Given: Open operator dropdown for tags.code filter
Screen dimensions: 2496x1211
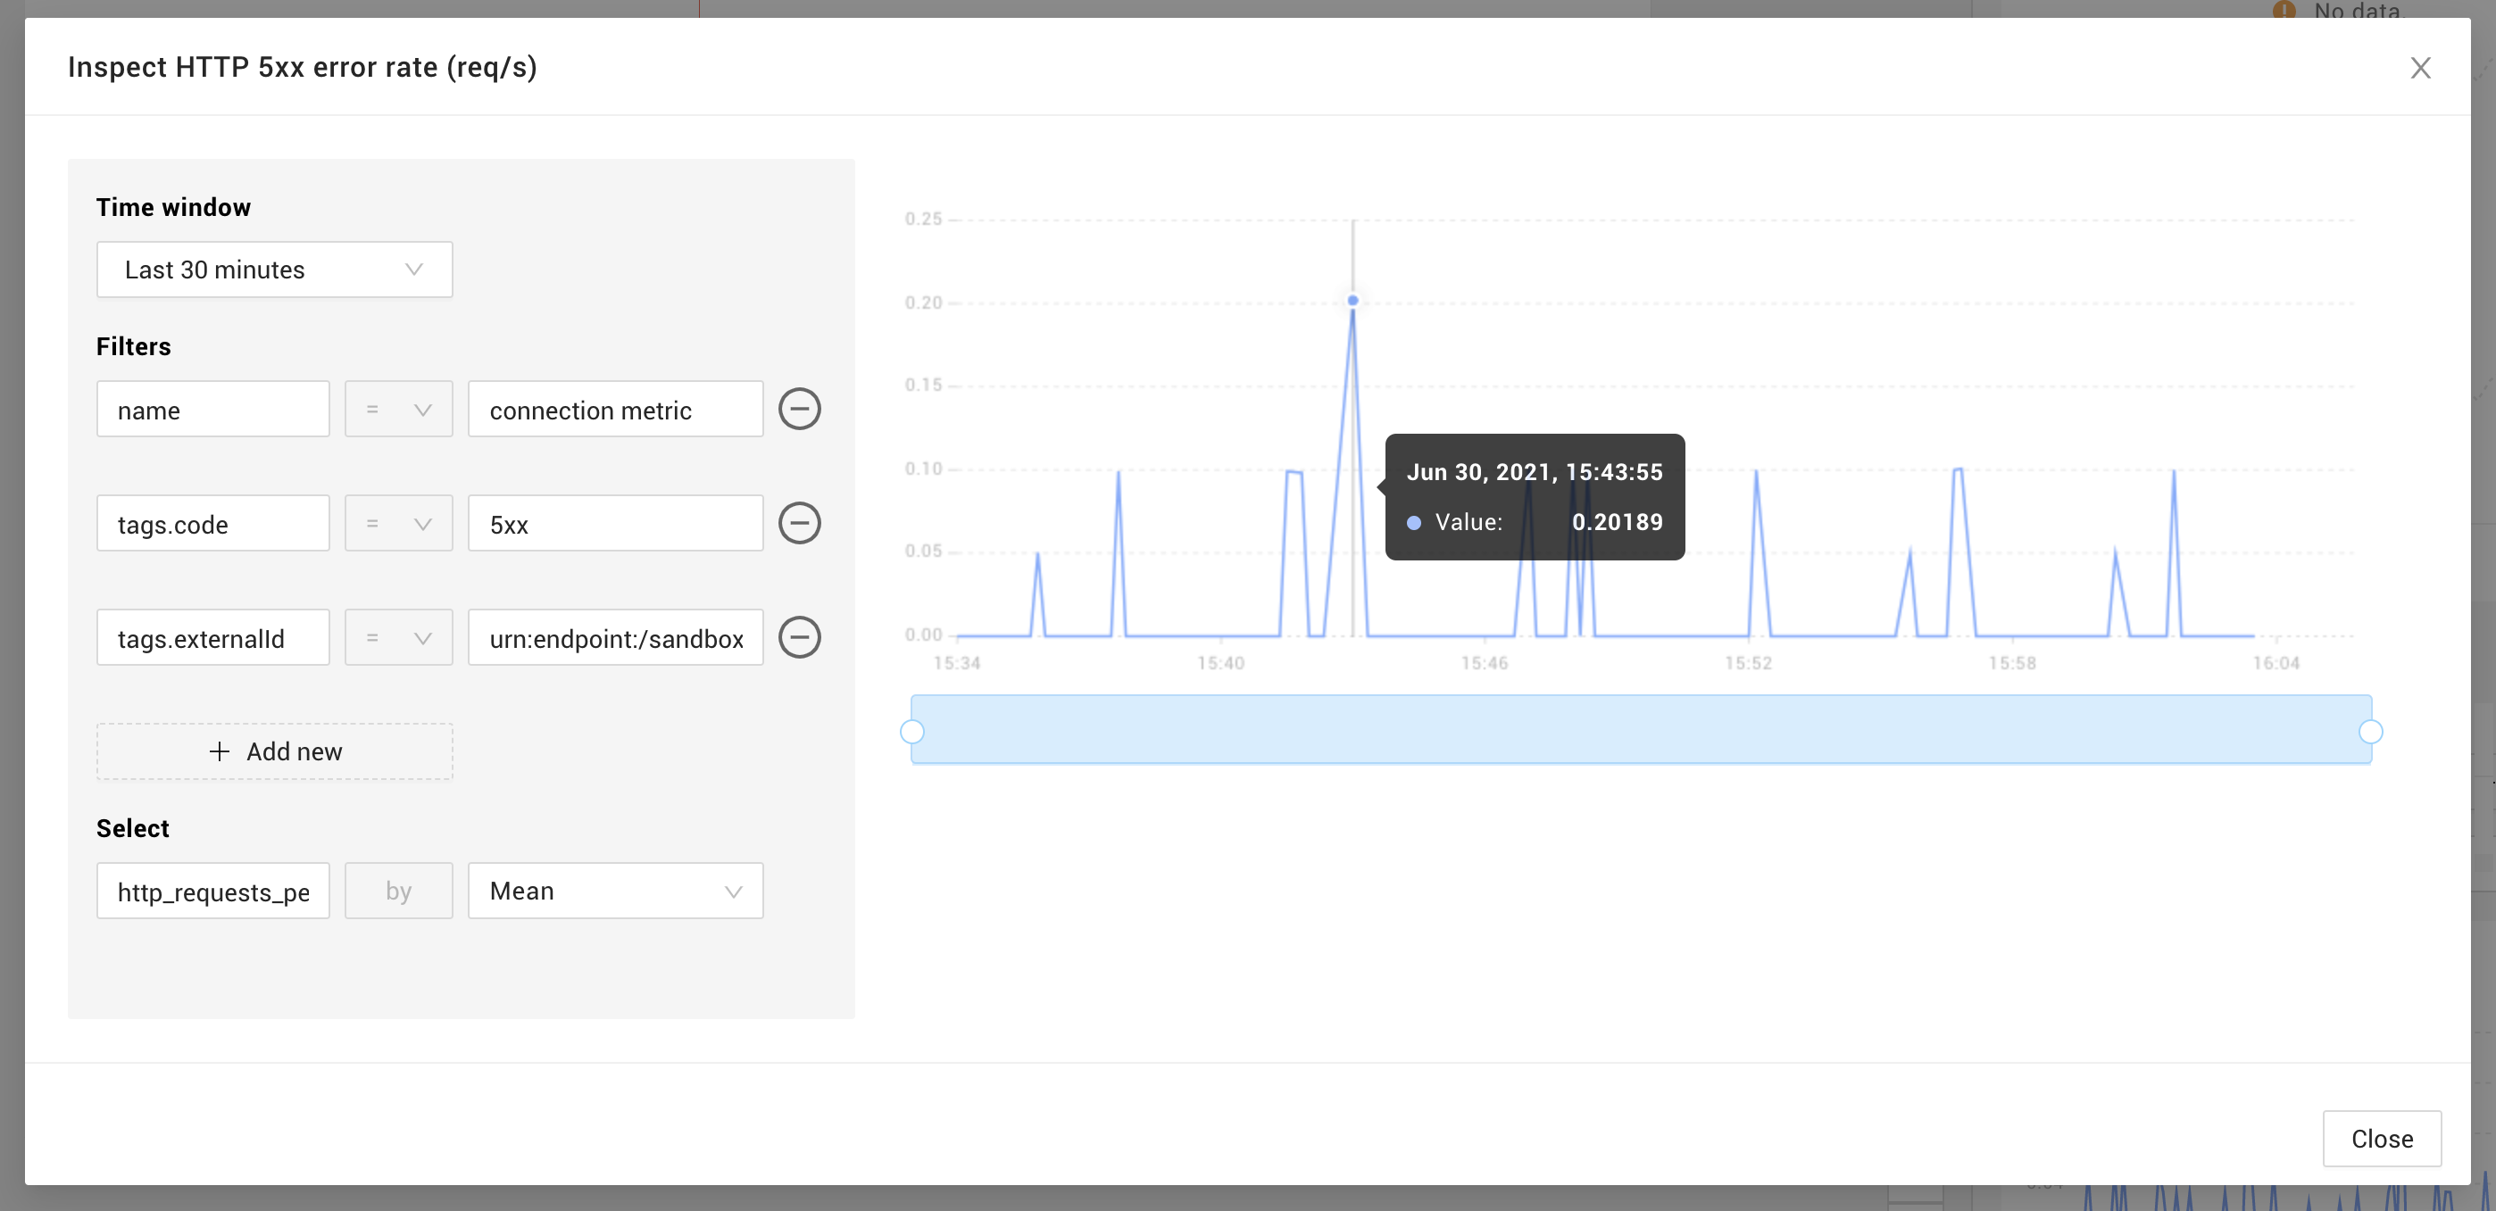Looking at the screenshot, I should [398, 523].
